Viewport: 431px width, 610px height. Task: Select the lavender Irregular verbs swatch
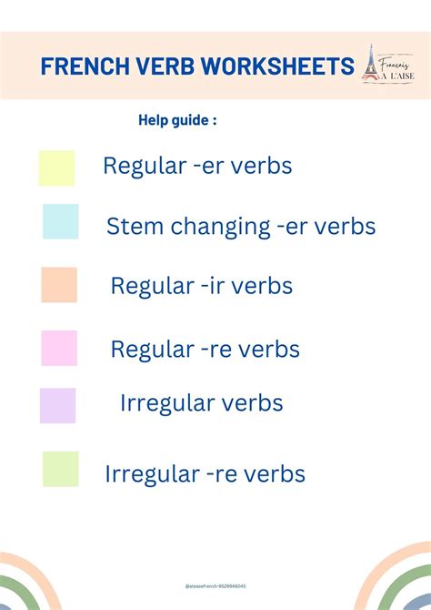pos(57,405)
